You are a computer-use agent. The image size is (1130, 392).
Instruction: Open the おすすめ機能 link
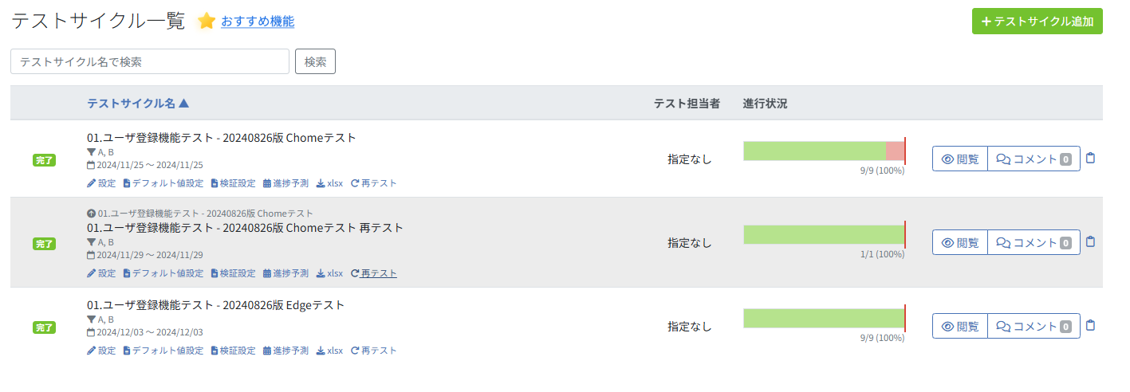tap(258, 22)
